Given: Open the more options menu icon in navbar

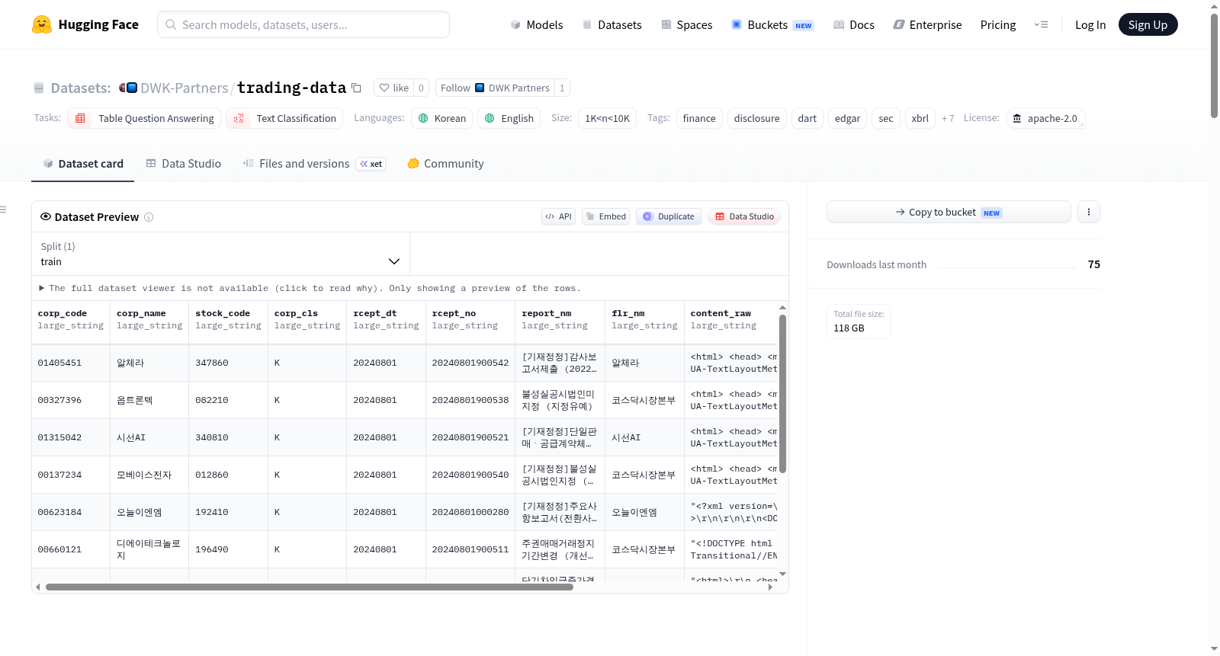Looking at the screenshot, I should (x=1041, y=24).
